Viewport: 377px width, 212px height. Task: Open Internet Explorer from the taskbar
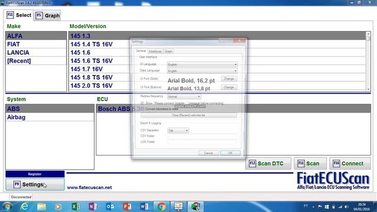point(24,207)
